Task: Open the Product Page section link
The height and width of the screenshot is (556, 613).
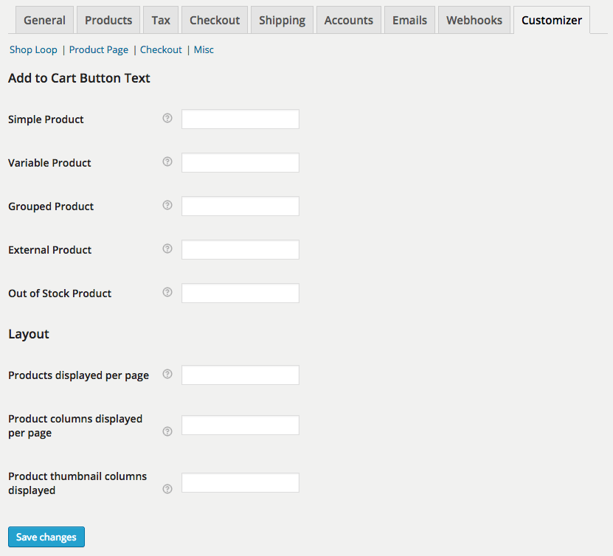Action: (x=99, y=49)
